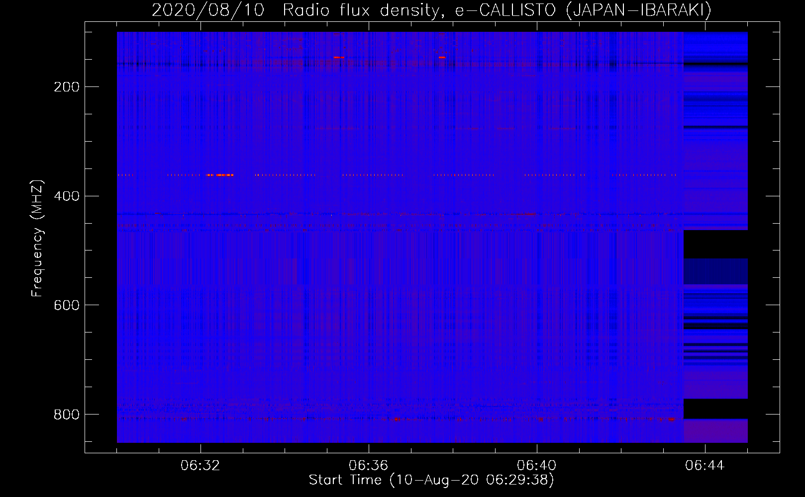This screenshot has width=805, height=497.
Task: Click the 'Start Time (10-Aug-20 06:29:38)' label
Action: [431, 480]
